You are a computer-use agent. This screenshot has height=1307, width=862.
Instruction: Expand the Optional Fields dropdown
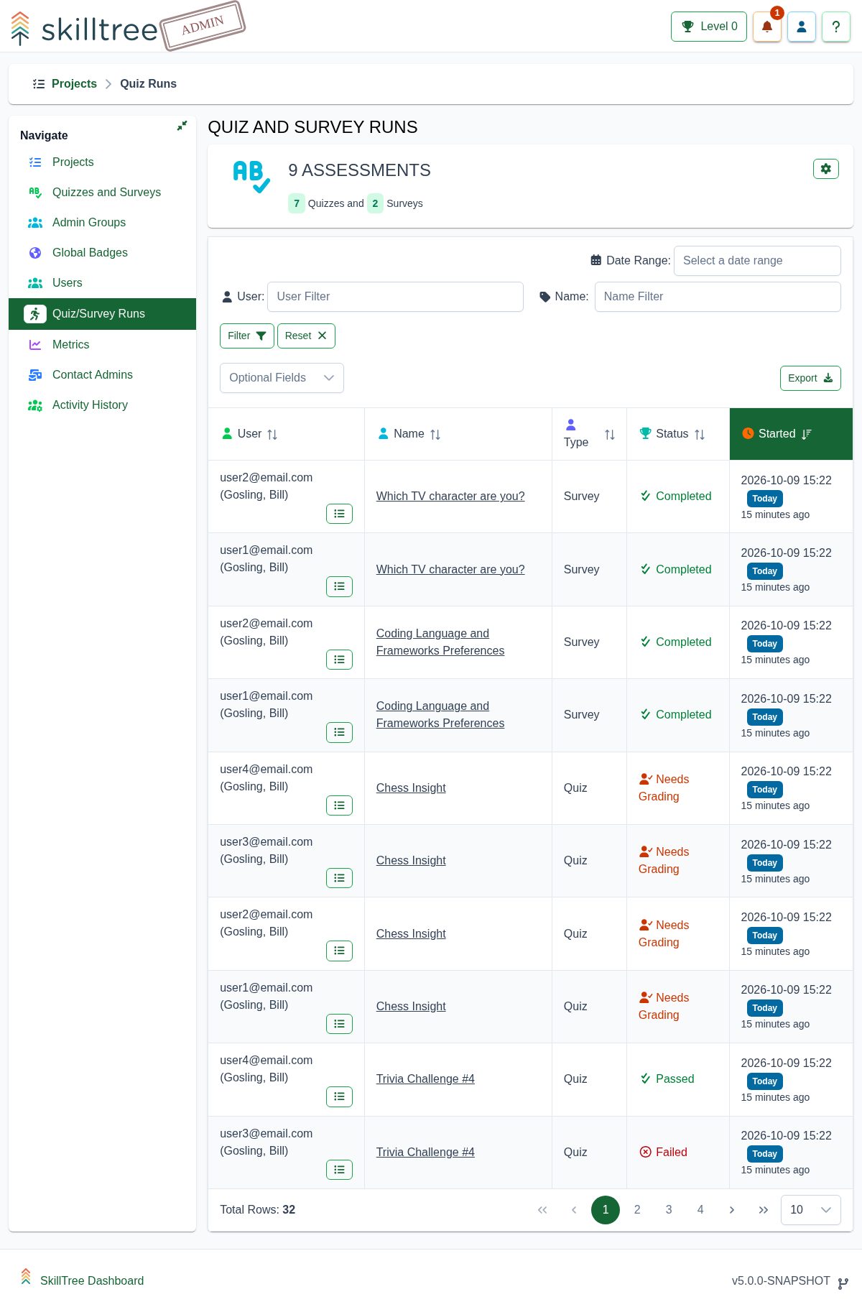(282, 378)
